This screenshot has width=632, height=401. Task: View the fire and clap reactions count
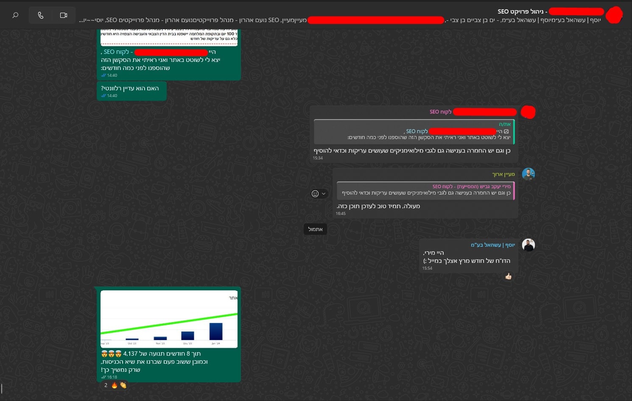[x=115, y=385]
